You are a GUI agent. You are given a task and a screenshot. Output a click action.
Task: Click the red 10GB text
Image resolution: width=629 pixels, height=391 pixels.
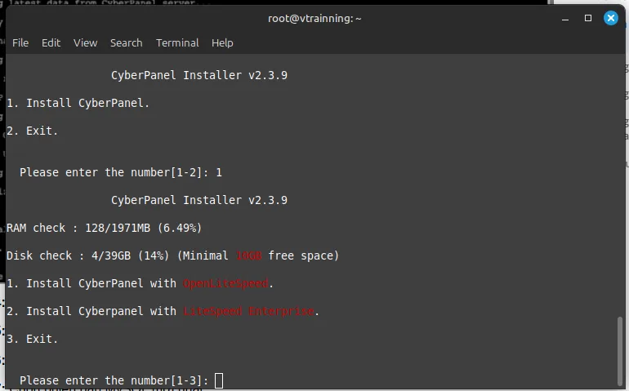(248, 255)
